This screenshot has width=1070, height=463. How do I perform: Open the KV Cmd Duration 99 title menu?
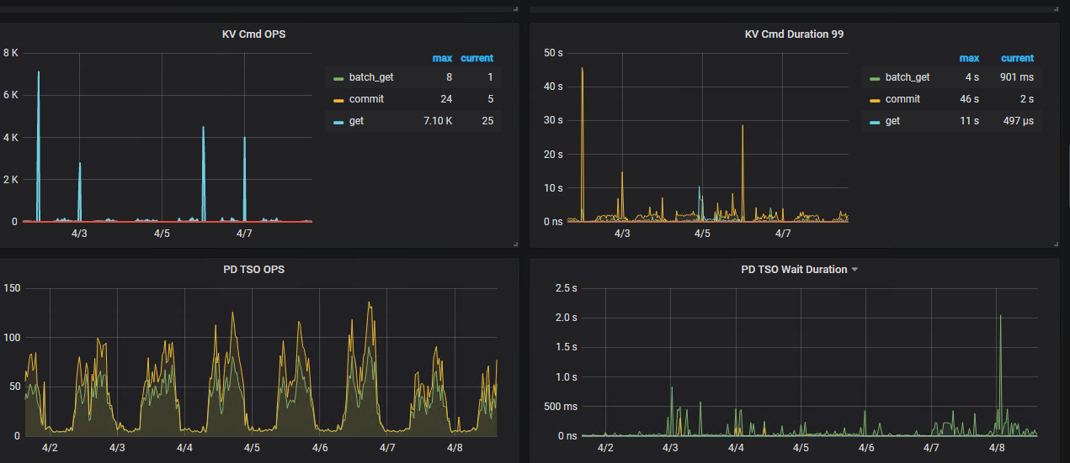tap(794, 34)
